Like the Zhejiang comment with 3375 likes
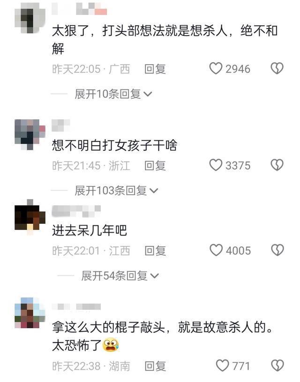This screenshot has width=300, height=382. pos(216,165)
